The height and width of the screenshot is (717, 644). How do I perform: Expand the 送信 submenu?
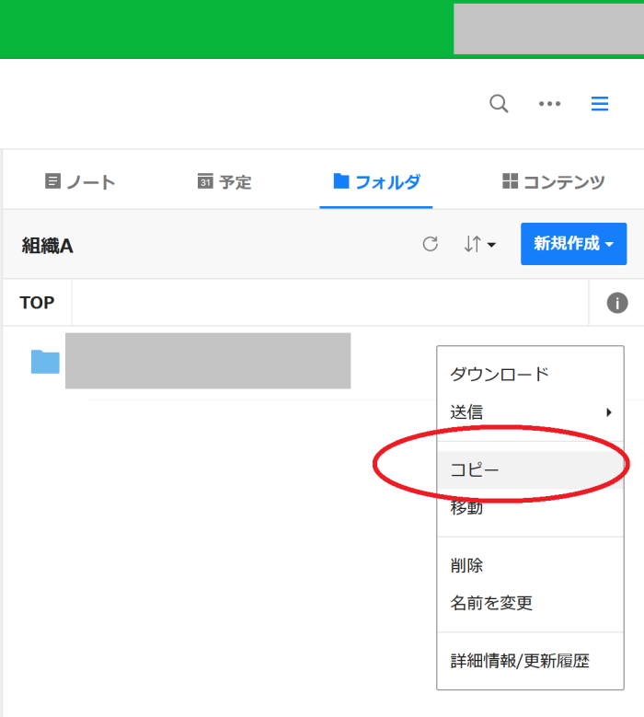click(x=530, y=412)
